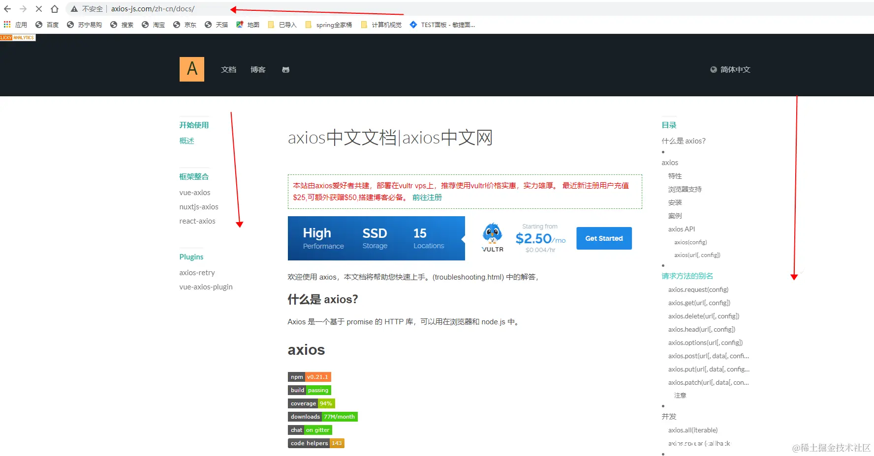Image resolution: width=874 pixels, height=456 pixels.
Task: Click the npm v0.21.1 badge
Action: [x=310, y=377]
